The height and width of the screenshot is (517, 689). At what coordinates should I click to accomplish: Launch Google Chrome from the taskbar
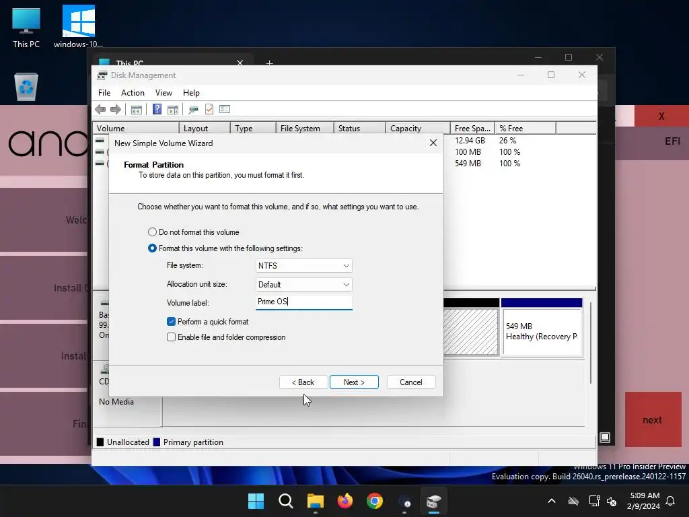tap(374, 501)
